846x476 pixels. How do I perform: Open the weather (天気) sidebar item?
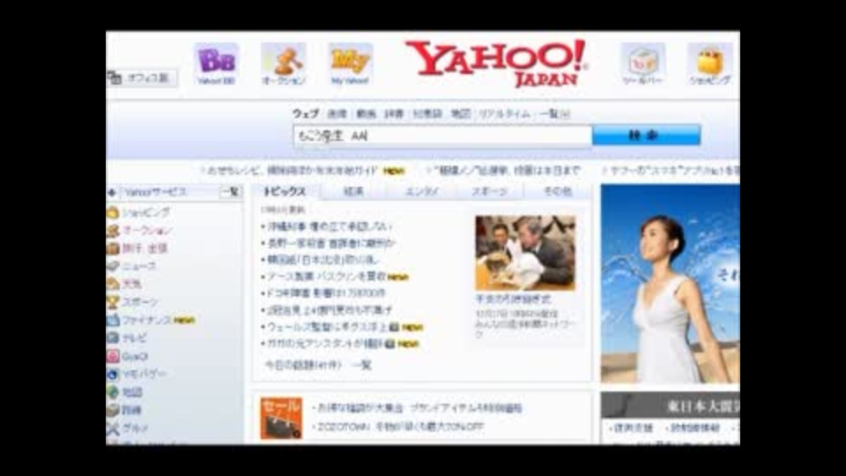pos(132,284)
